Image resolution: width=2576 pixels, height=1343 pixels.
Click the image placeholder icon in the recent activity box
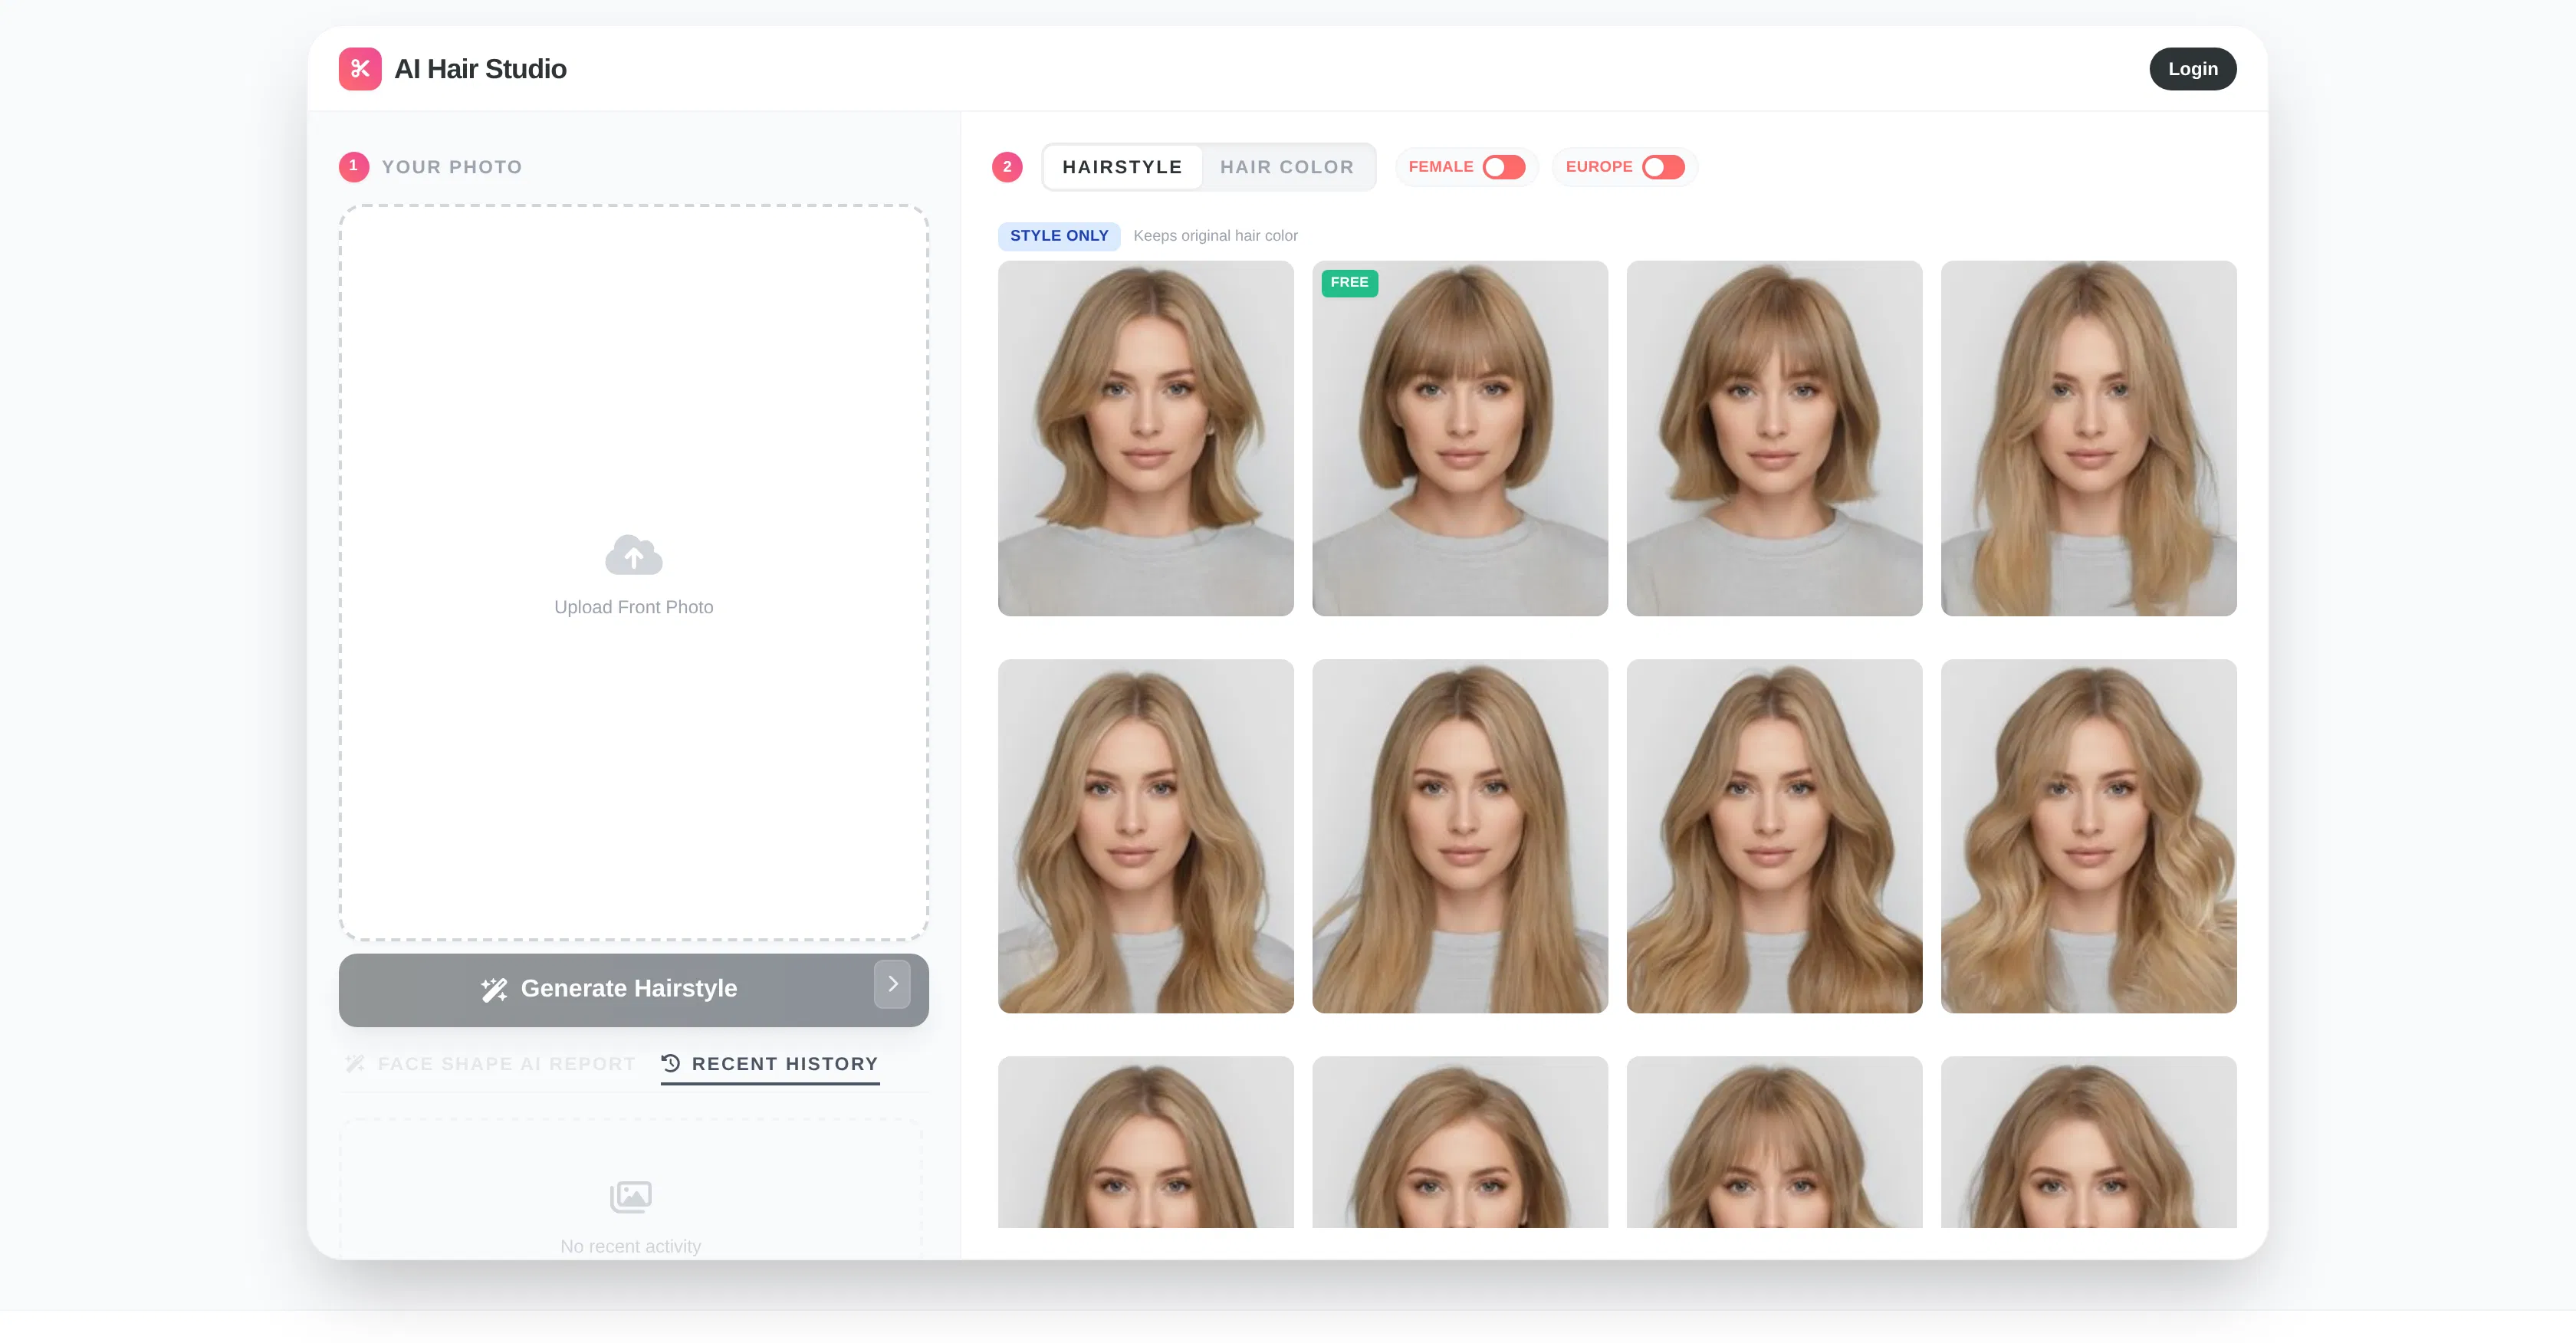pos(631,1196)
